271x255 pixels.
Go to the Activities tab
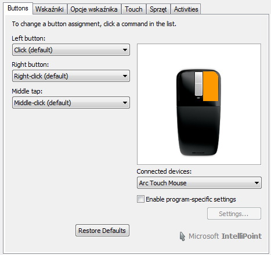coord(186,9)
